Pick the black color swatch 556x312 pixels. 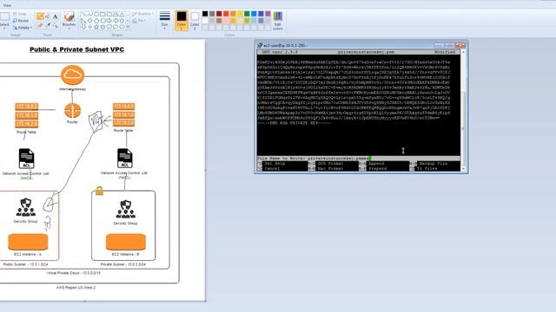(x=205, y=14)
